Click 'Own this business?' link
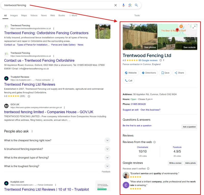Viewport: 204px width, 195px height. pyautogui.click(x=150, y=110)
